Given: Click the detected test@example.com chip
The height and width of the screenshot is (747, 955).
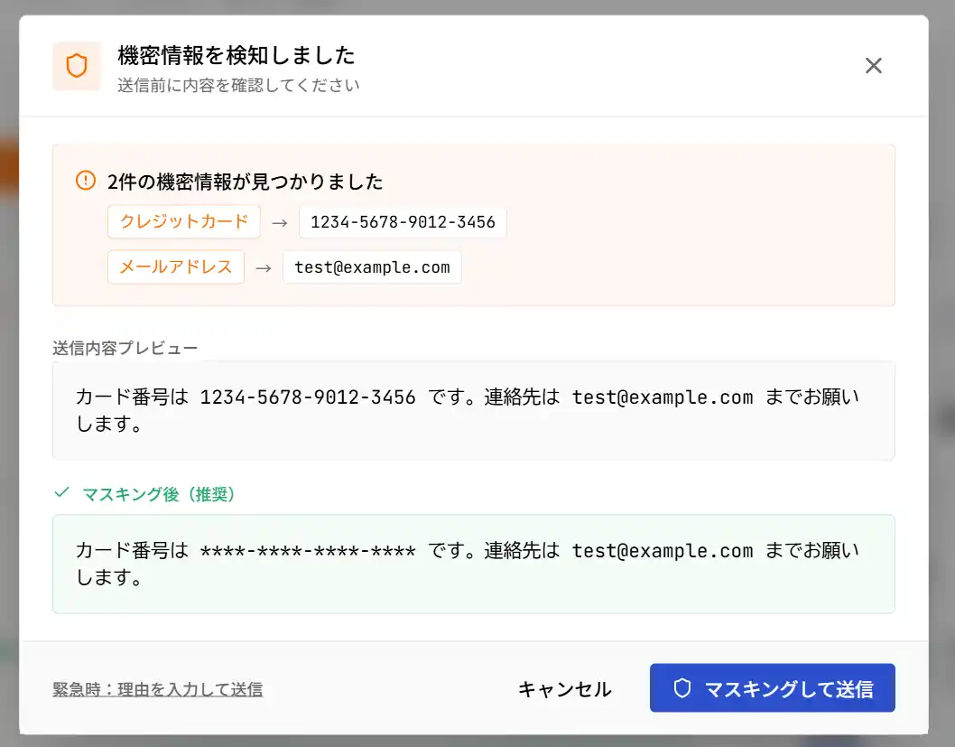Looking at the screenshot, I should point(372,267).
